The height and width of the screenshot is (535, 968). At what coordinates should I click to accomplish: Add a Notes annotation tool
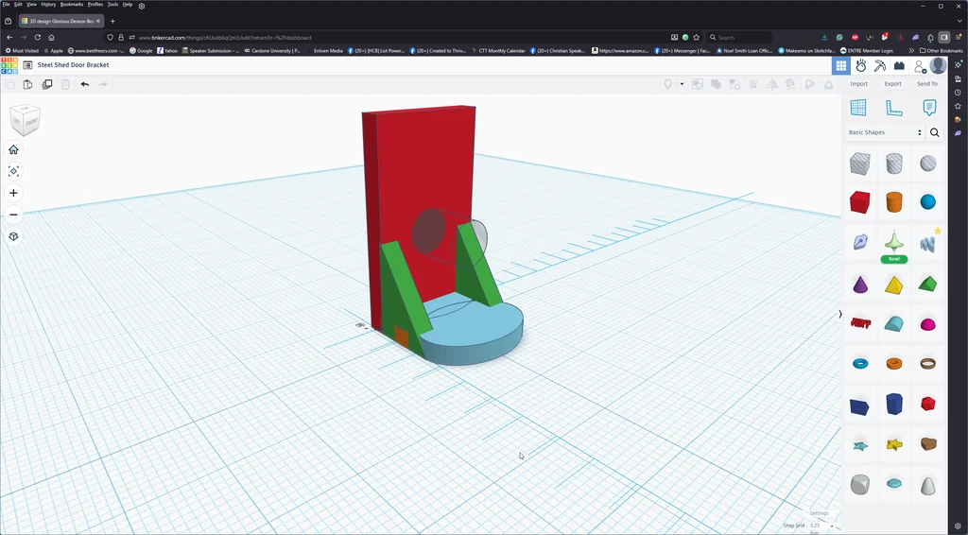tap(929, 108)
